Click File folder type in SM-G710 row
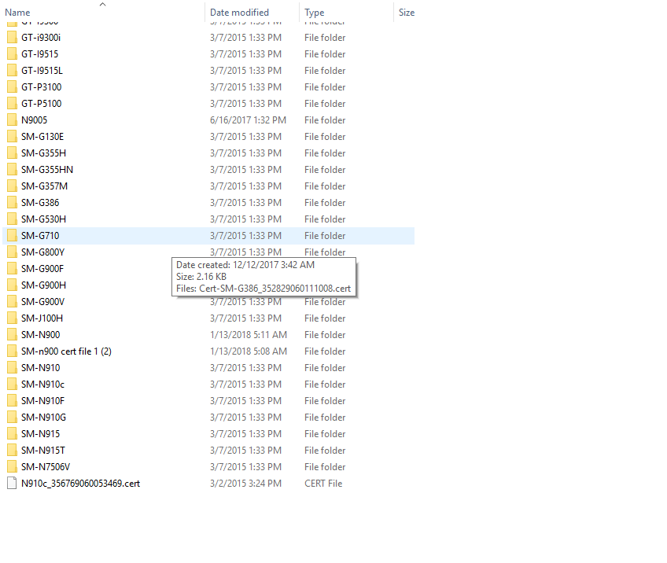This screenshot has width=667, height=563. tap(325, 236)
